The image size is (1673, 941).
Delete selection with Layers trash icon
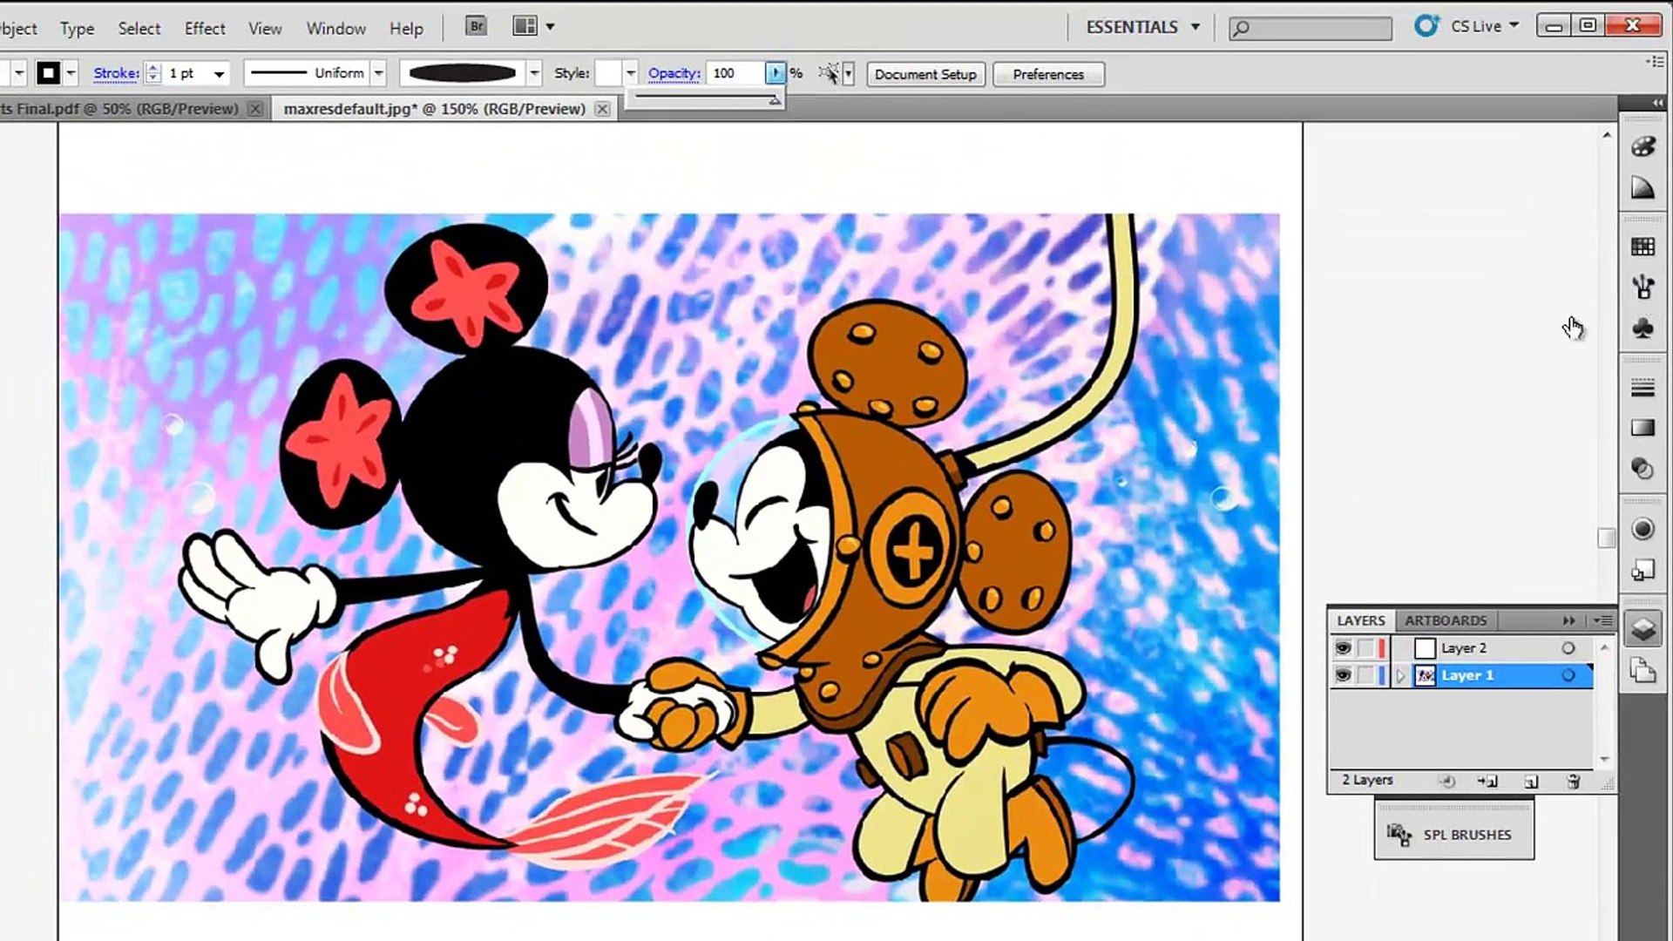(1573, 782)
